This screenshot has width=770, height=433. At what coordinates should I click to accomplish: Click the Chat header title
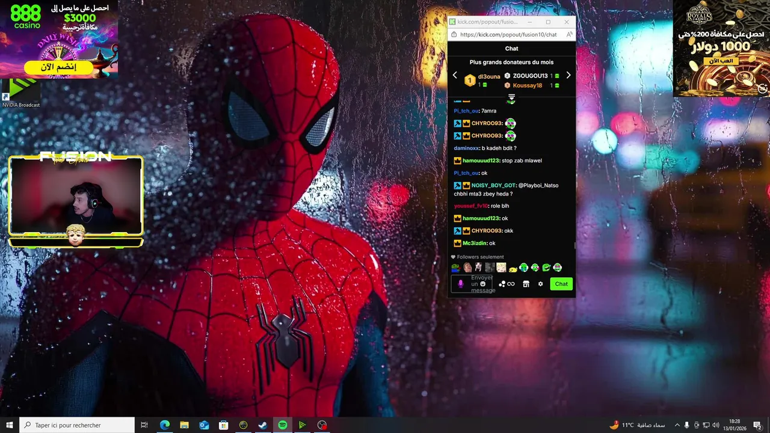(511, 49)
